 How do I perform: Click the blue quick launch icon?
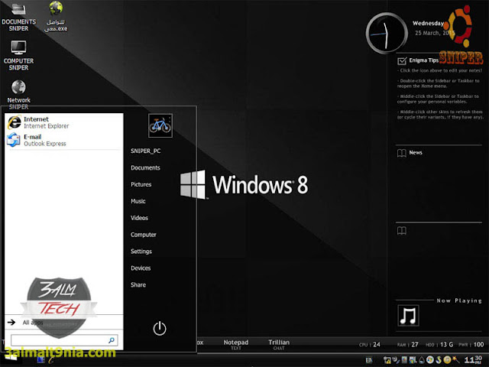click(40, 360)
